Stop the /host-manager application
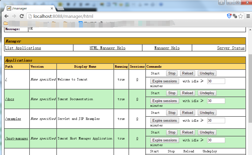Screen dimensions: 252x155 [x=172, y=132]
